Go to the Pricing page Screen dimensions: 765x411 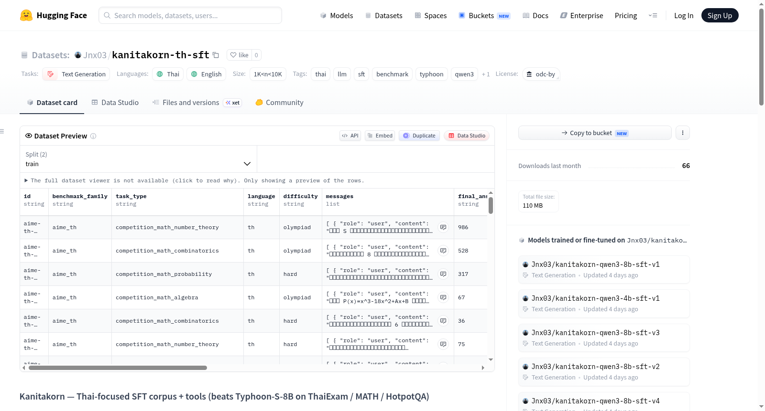click(x=626, y=15)
